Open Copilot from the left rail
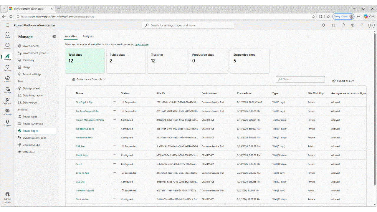The width and height of the screenshot is (377, 212). click(7, 79)
